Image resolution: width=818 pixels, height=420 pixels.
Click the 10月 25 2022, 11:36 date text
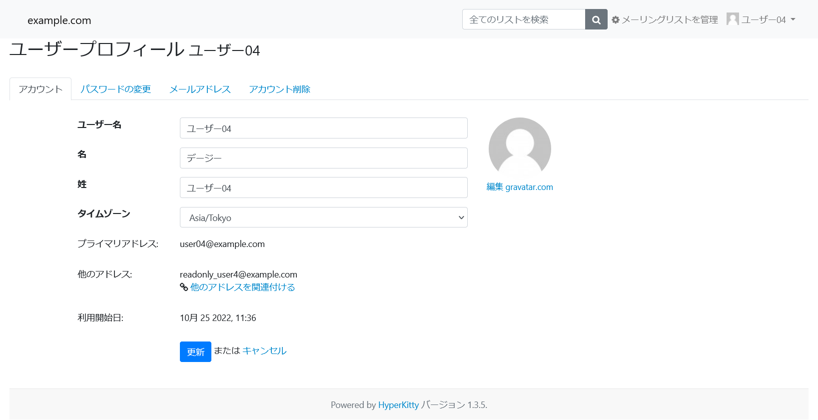click(x=218, y=318)
